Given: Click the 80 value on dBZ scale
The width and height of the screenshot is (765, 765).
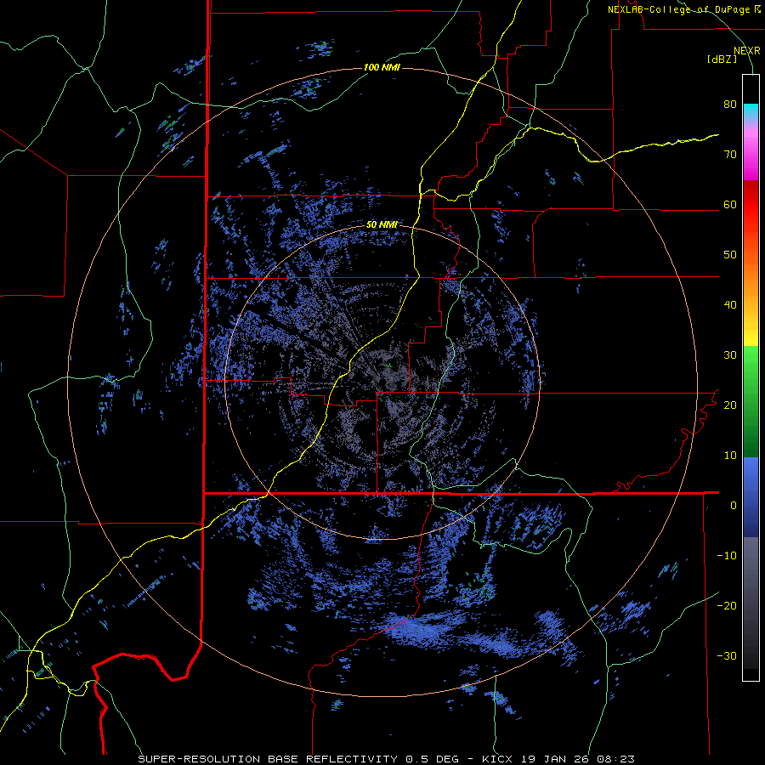Looking at the screenshot, I should (730, 105).
